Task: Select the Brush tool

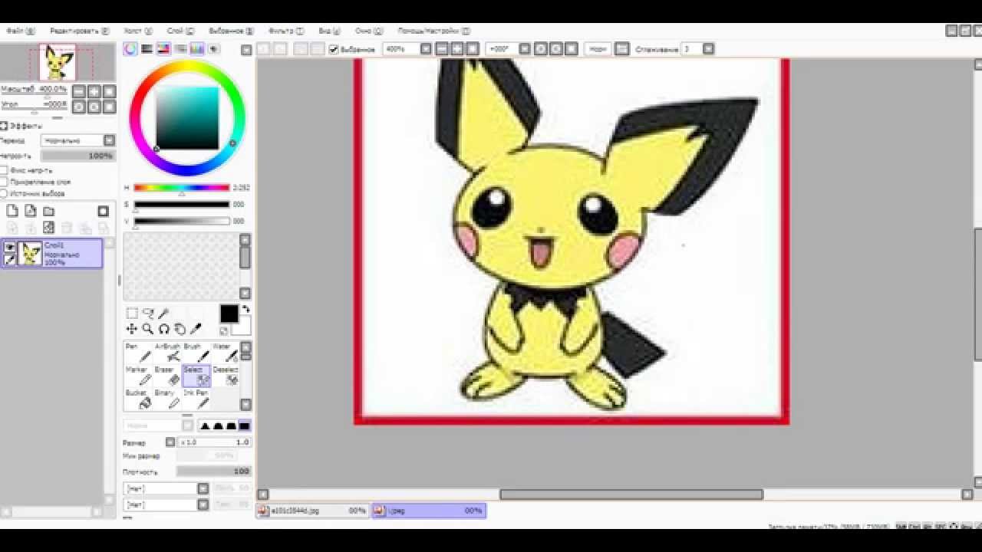Action: point(196,353)
